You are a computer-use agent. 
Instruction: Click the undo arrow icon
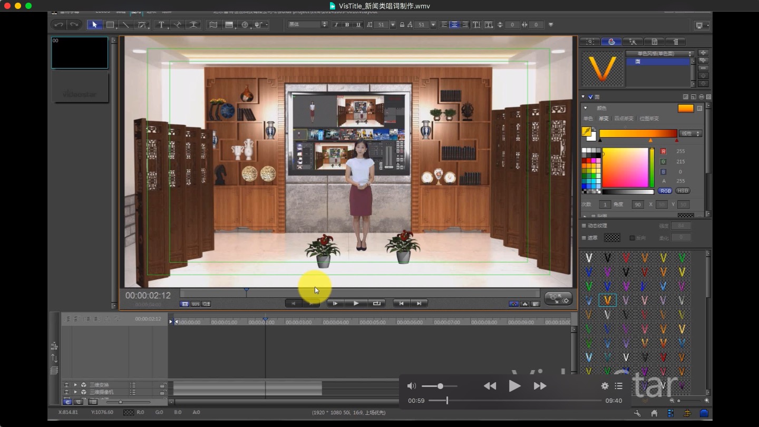coord(59,25)
